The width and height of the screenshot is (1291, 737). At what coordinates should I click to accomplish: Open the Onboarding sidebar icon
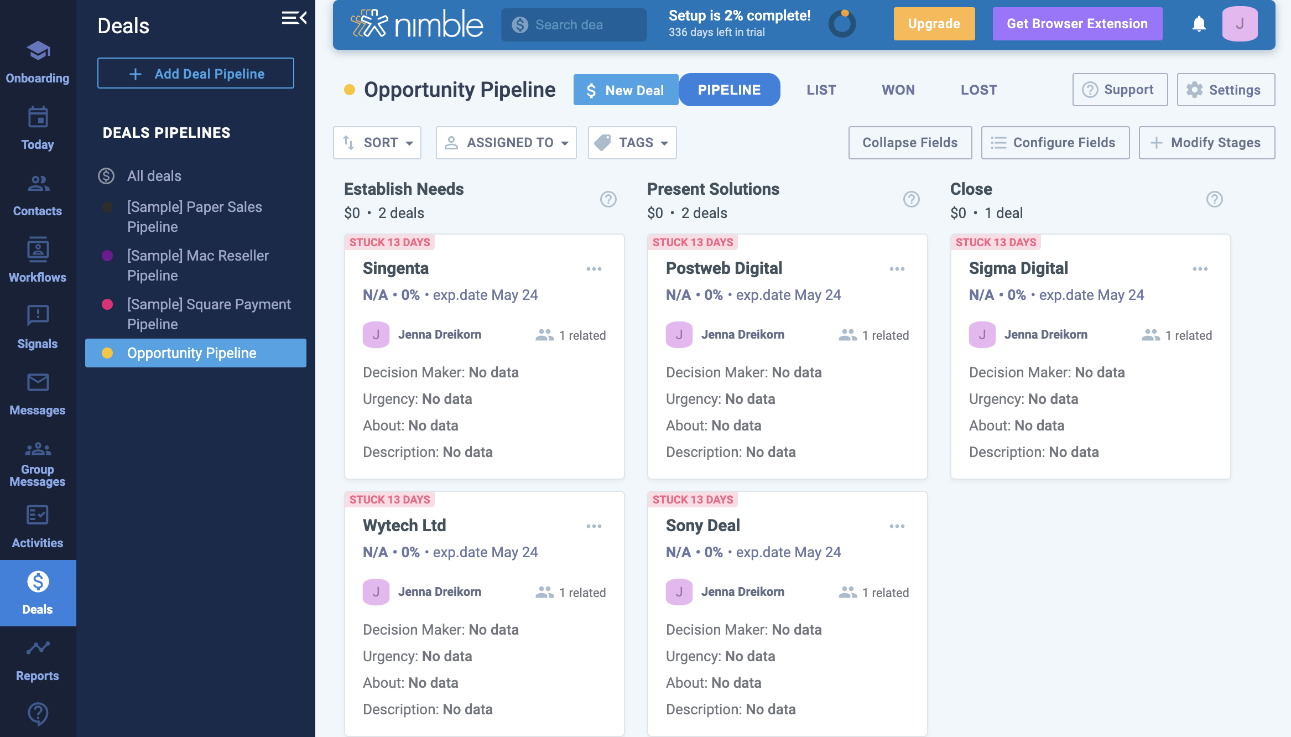[38, 51]
